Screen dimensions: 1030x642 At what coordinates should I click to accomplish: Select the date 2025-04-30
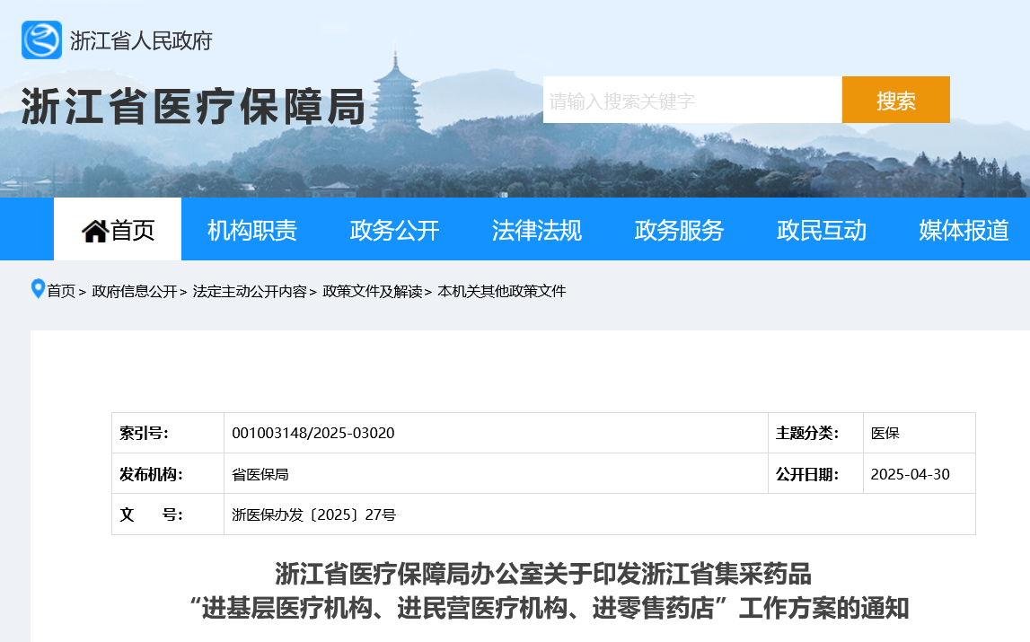point(910,474)
